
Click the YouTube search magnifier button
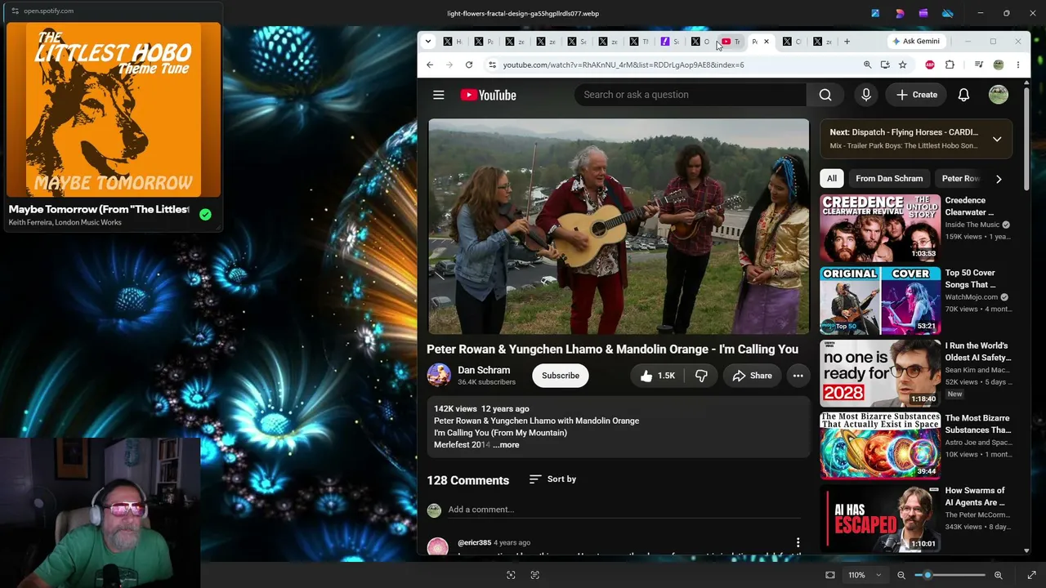click(825, 95)
